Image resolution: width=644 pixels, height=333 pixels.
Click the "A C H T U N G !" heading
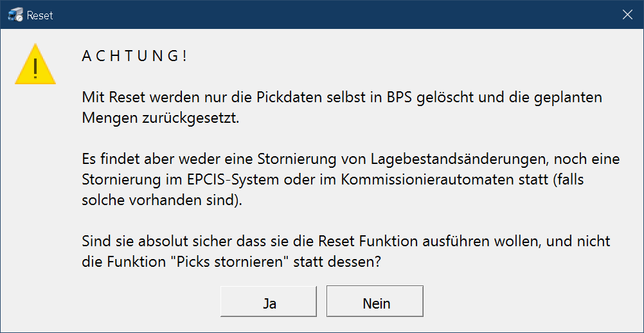click(134, 56)
